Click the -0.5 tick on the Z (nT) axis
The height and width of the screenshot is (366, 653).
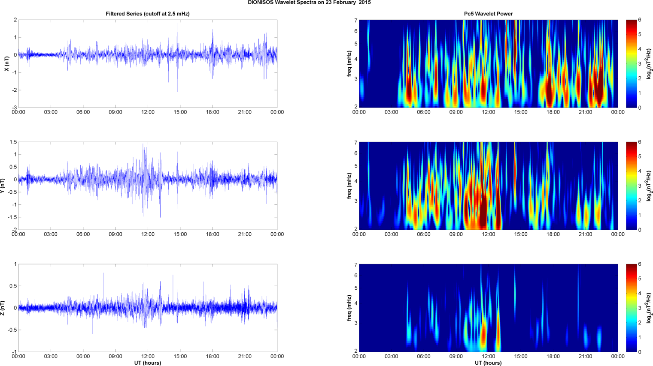(x=12, y=330)
